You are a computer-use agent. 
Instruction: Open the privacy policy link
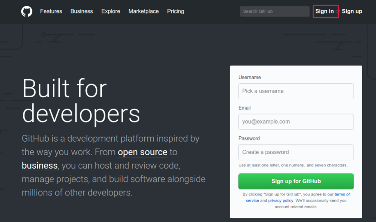coord(281,201)
